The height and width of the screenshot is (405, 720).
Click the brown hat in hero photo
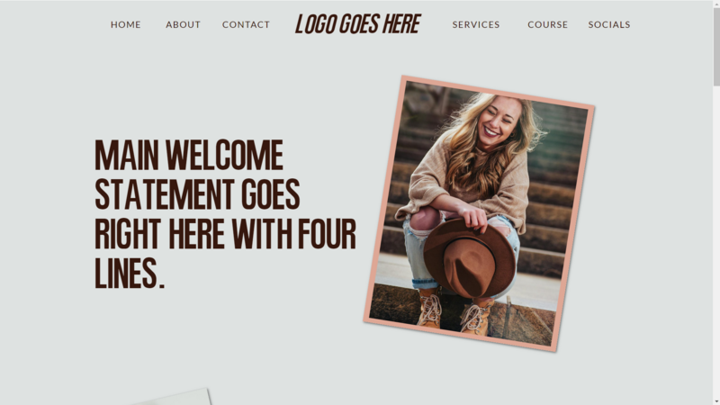click(469, 258)
